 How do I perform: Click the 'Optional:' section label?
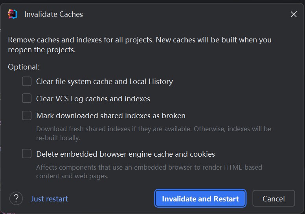(24, 67)
